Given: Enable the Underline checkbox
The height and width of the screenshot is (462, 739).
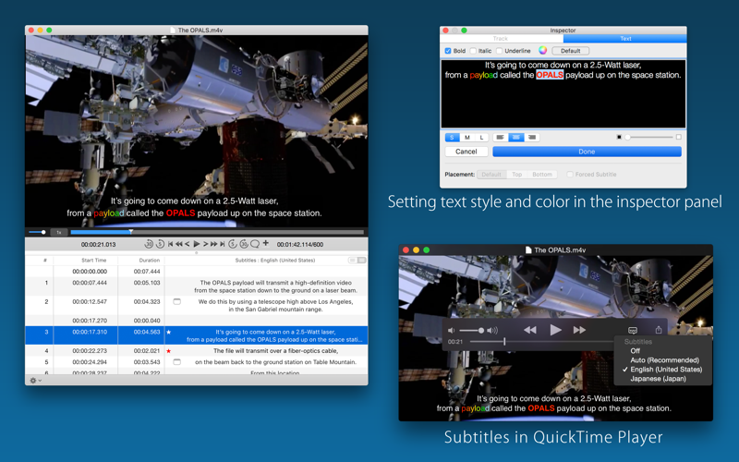Looking at the screenshot, I should [500, 51].
